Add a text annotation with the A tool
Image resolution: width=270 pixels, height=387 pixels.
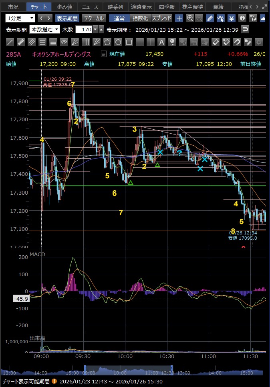tap(161, 42)
